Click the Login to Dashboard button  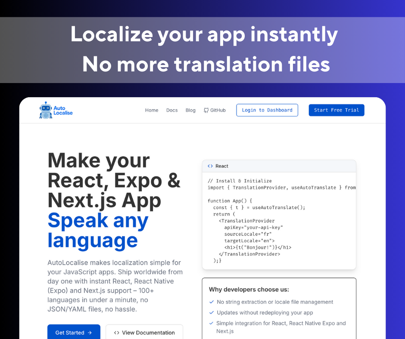[x=267, y=110]
